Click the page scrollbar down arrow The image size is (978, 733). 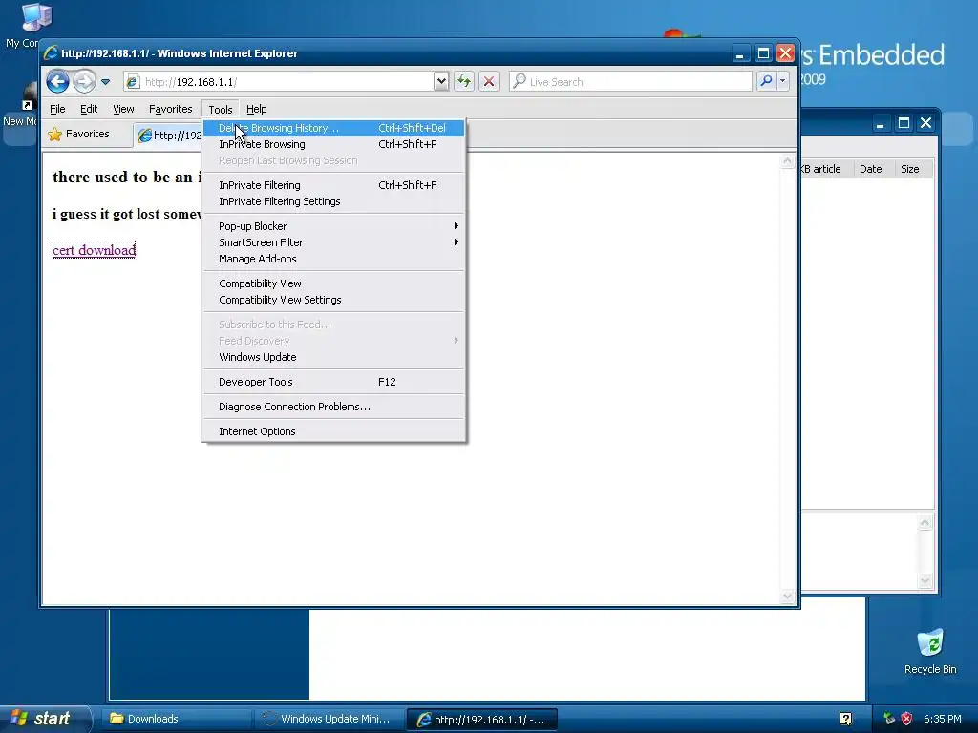pos(787,597)
